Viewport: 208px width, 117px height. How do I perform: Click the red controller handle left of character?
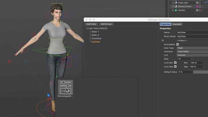coord(9,62)
